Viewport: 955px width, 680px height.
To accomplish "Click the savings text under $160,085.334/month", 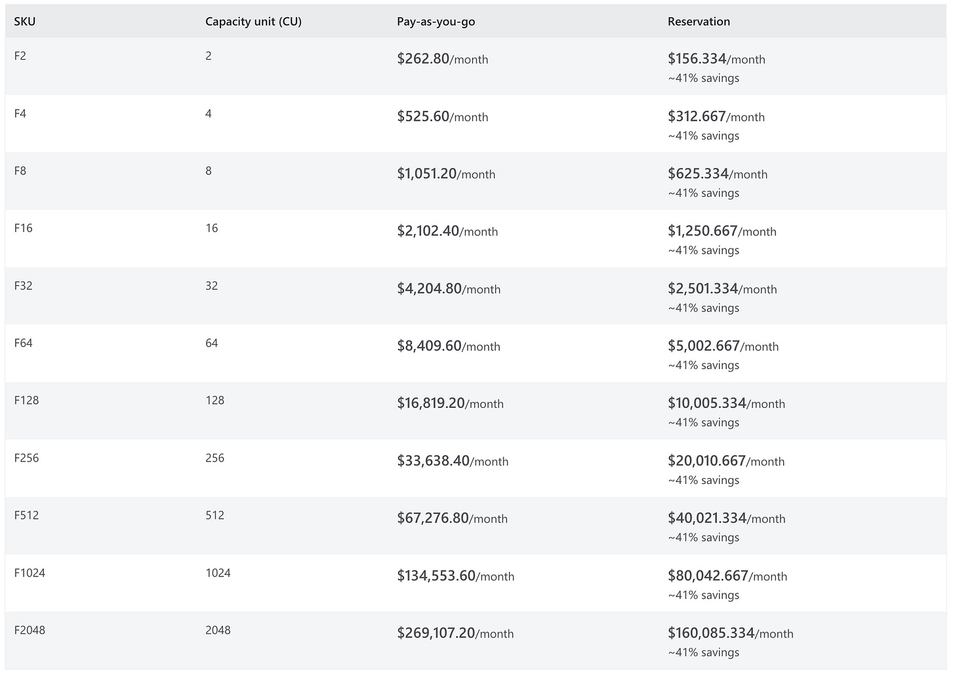I will (703, 652).
